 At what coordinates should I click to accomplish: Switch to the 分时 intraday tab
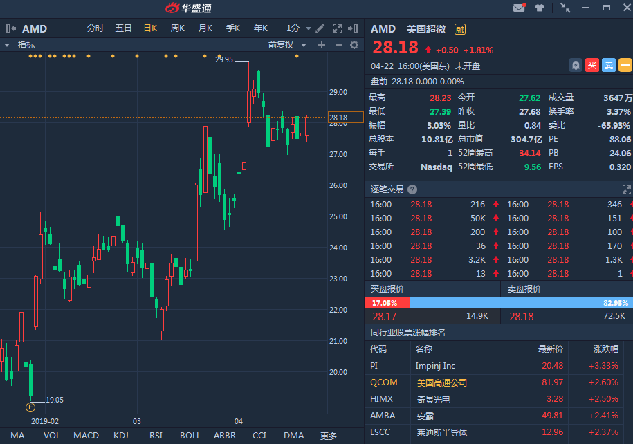[x=95, y=28]
